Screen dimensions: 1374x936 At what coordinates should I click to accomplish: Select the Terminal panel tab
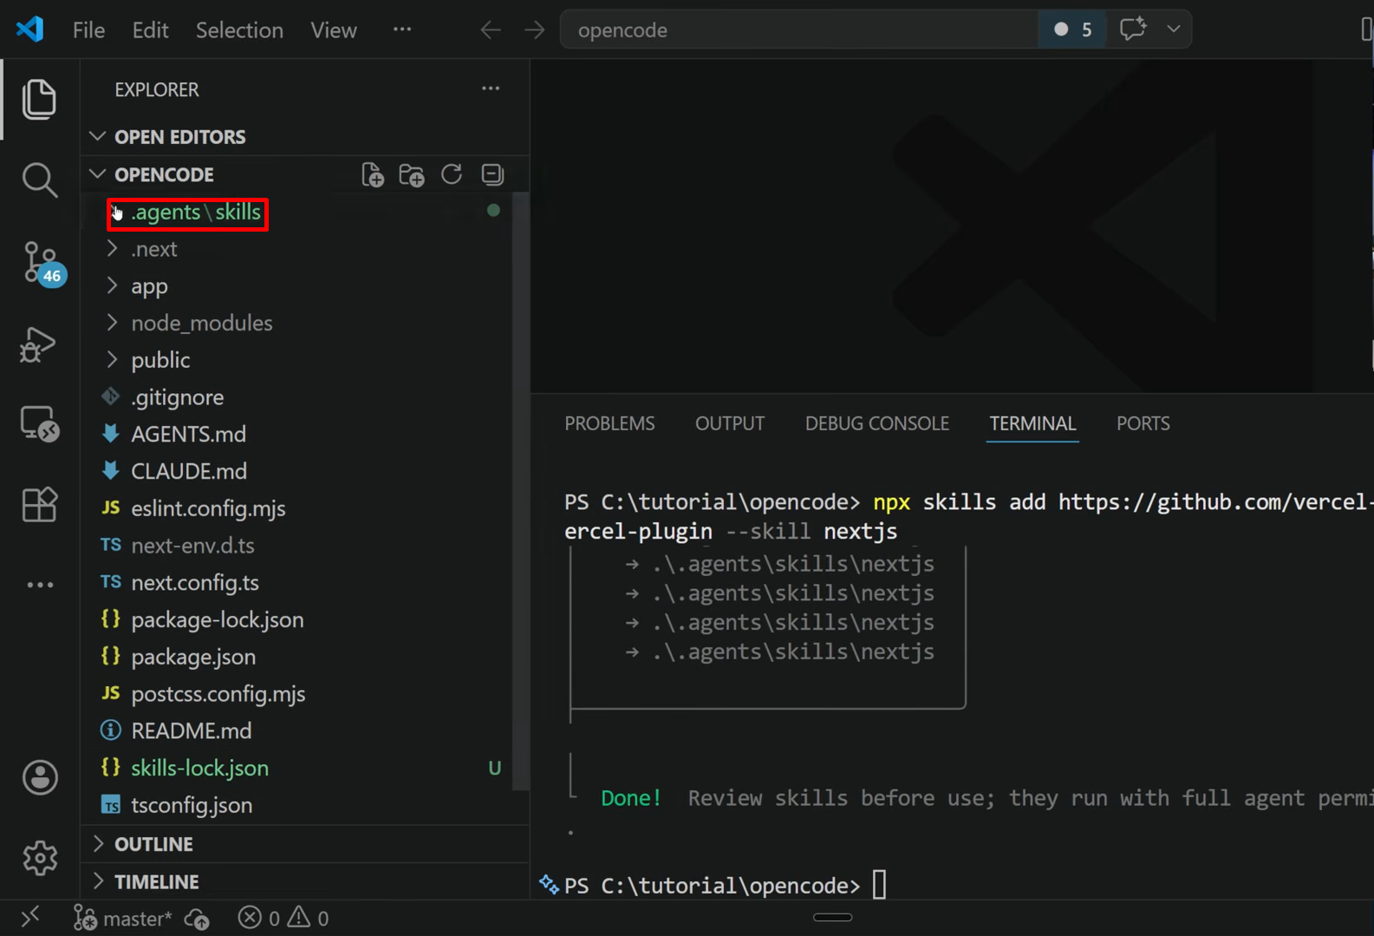(x=1032, y=423)
